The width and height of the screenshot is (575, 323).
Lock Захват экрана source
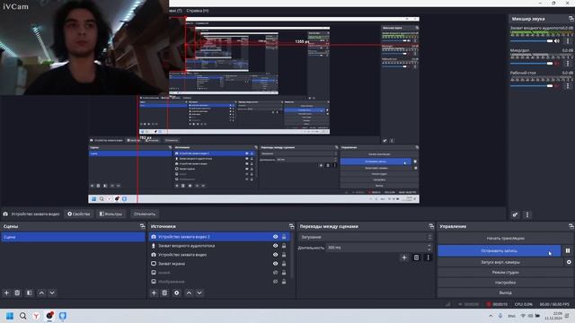284,264
